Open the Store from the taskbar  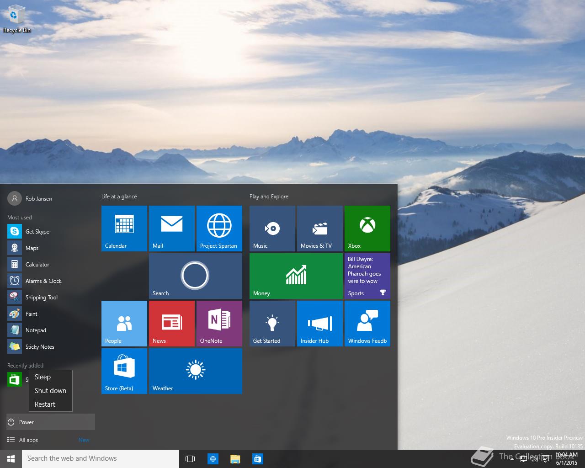pos(257,459)
